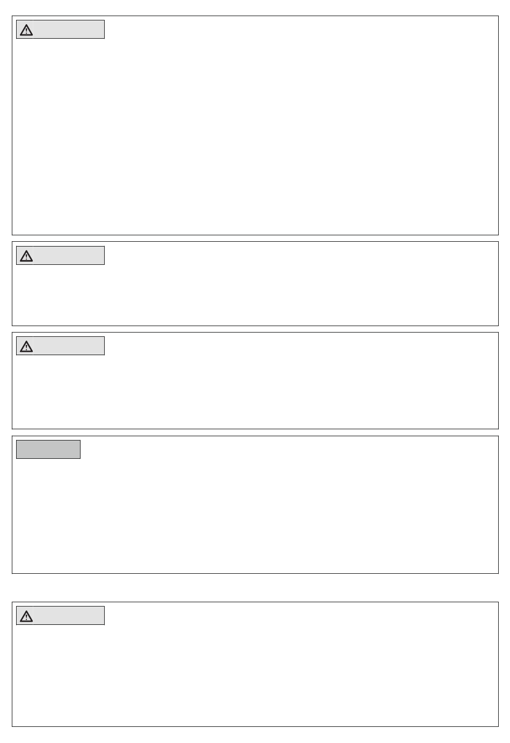This screenshot has width=510, height=743.
Task: Click inside the blank body of the tallest top box
Action: 255,134
